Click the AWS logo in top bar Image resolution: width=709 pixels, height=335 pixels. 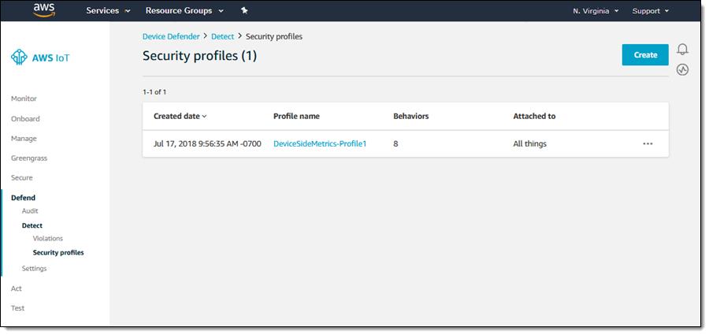[44, 10]
